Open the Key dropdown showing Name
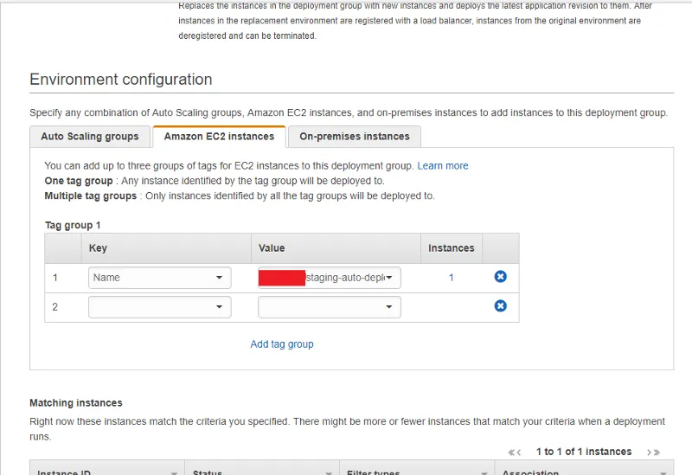 point(159,278)
